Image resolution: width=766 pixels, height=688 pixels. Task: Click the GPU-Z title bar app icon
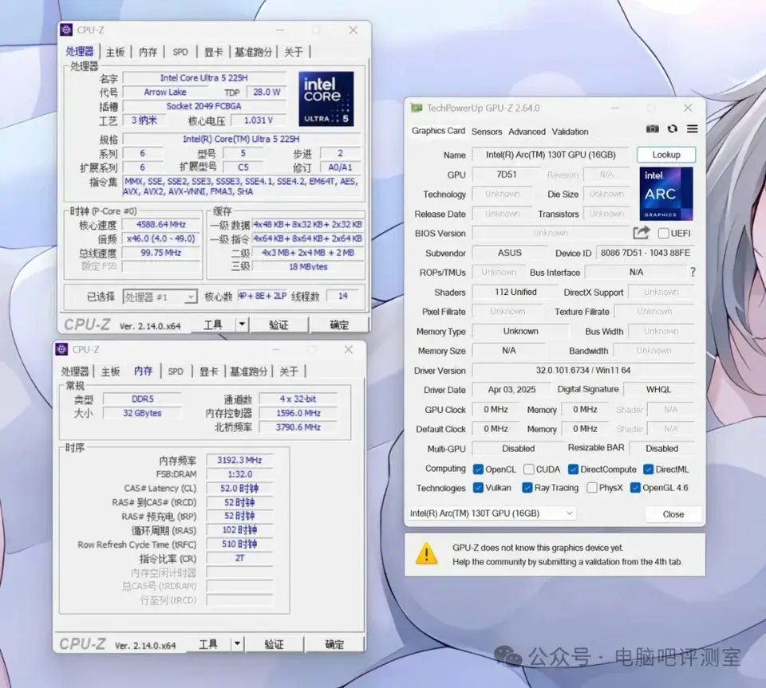(x=417, y=108)
